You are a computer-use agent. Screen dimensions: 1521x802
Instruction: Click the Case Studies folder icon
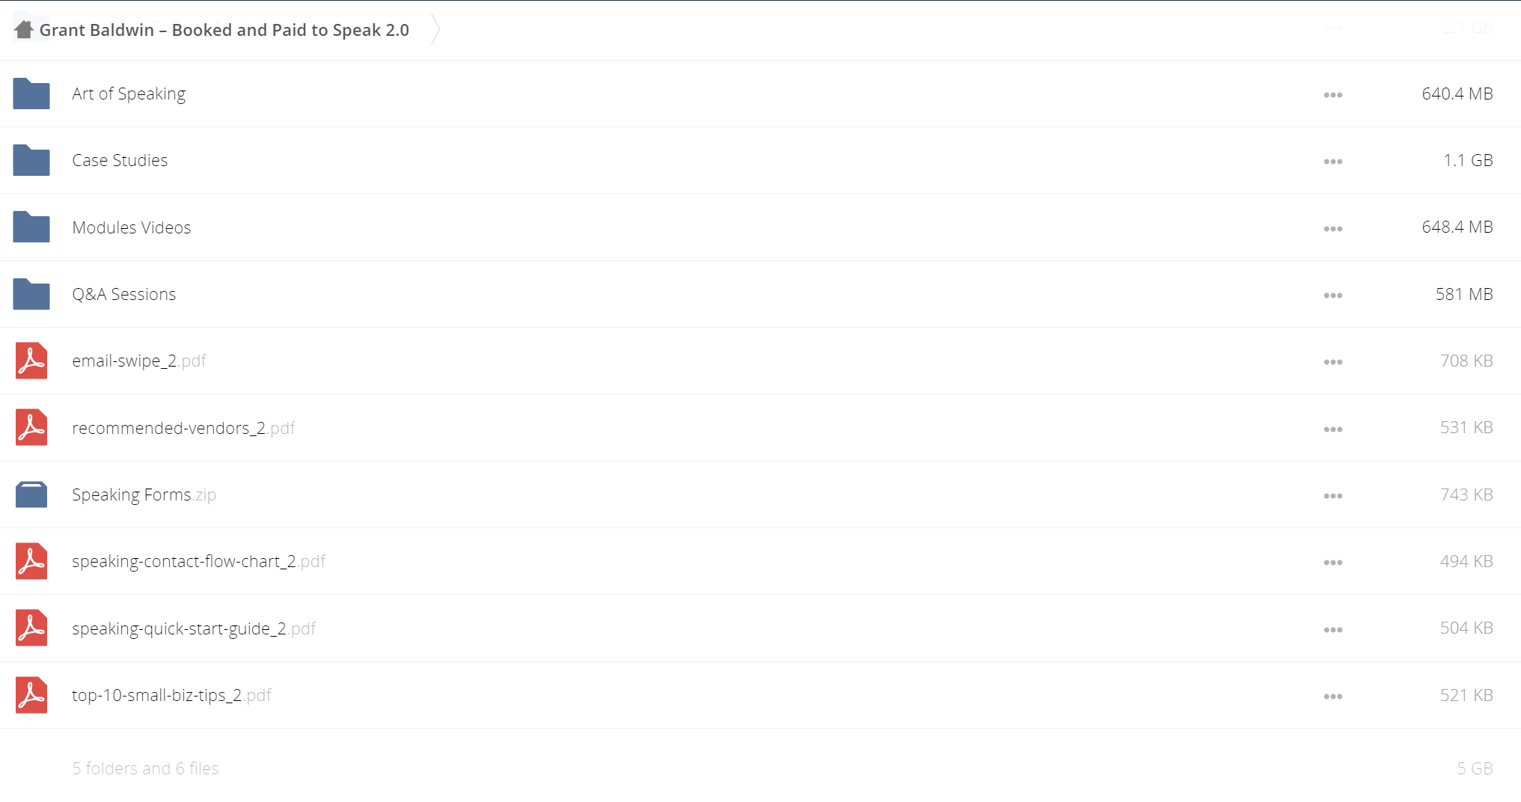tap(31, 160)
